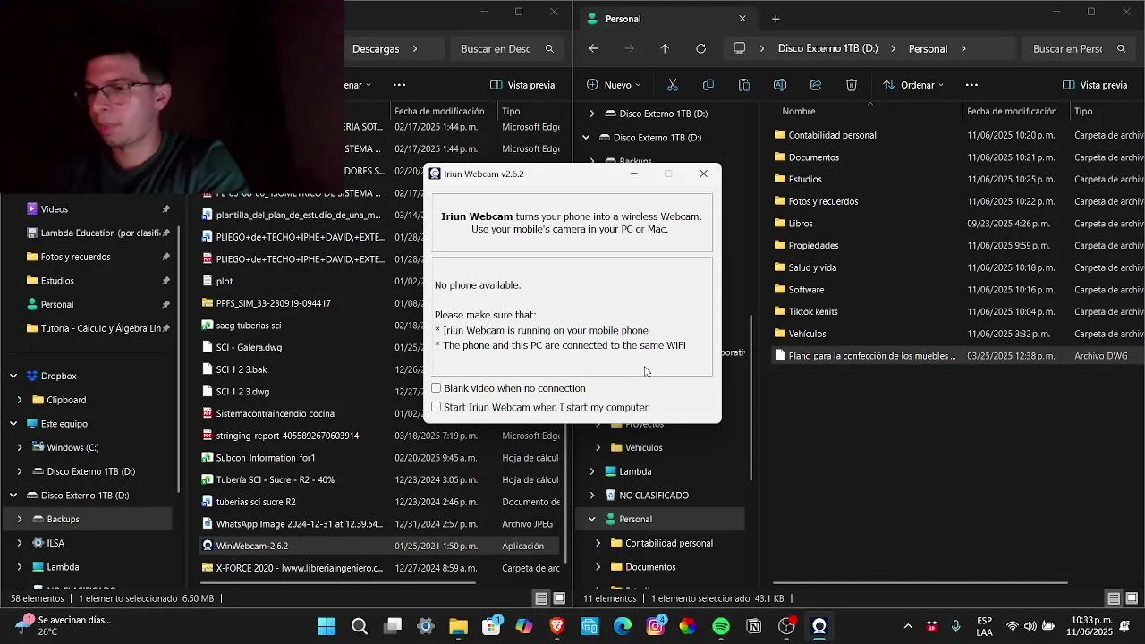1145x644 pixels.
Task: Open Notion from the taskbar
Action: (x=754, y=626)
